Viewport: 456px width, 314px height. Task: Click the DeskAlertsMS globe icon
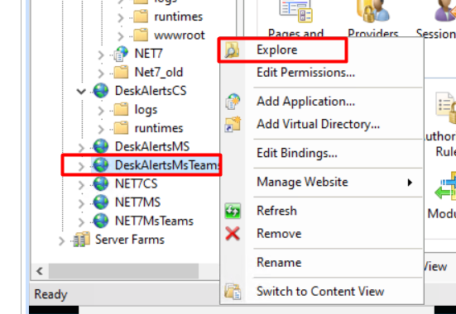101,146
